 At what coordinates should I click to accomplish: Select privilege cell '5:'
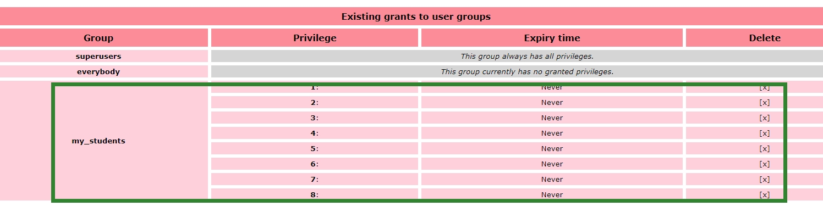point(315,148)
